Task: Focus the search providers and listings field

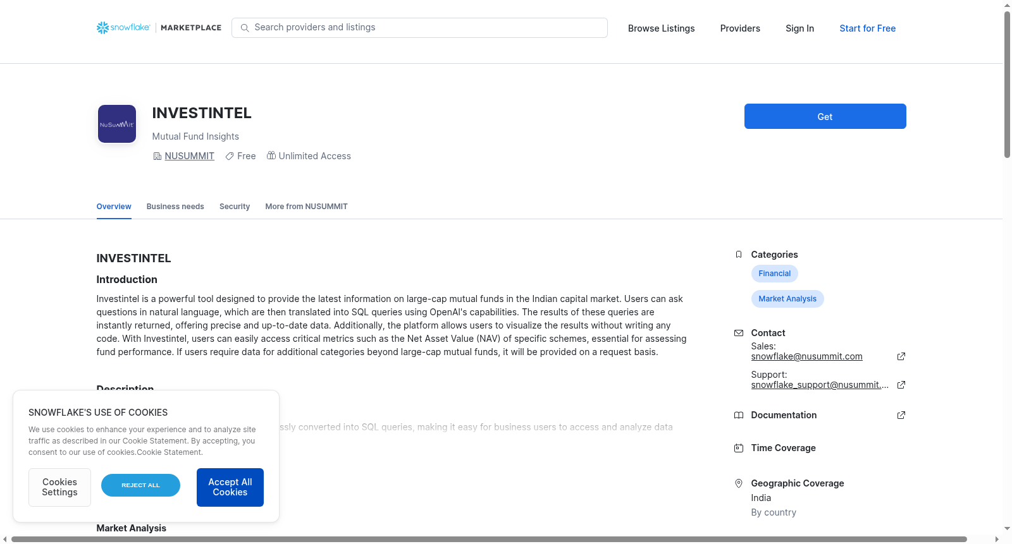Action: pyautogui.click(x=419, y=28)
